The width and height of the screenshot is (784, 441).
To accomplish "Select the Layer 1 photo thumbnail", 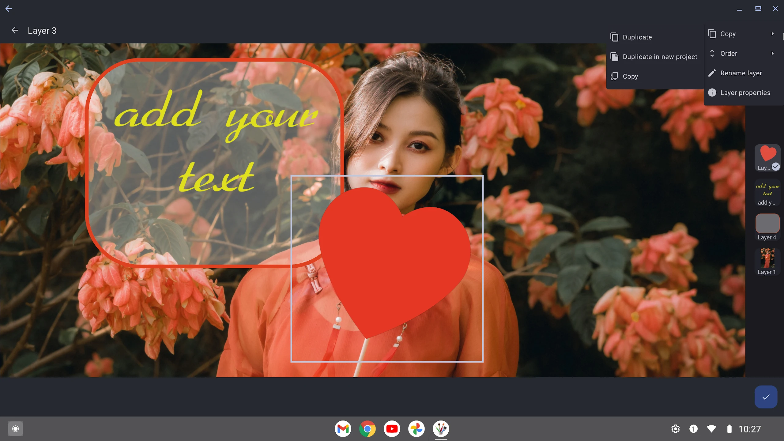I will click(x=767, y=258).
